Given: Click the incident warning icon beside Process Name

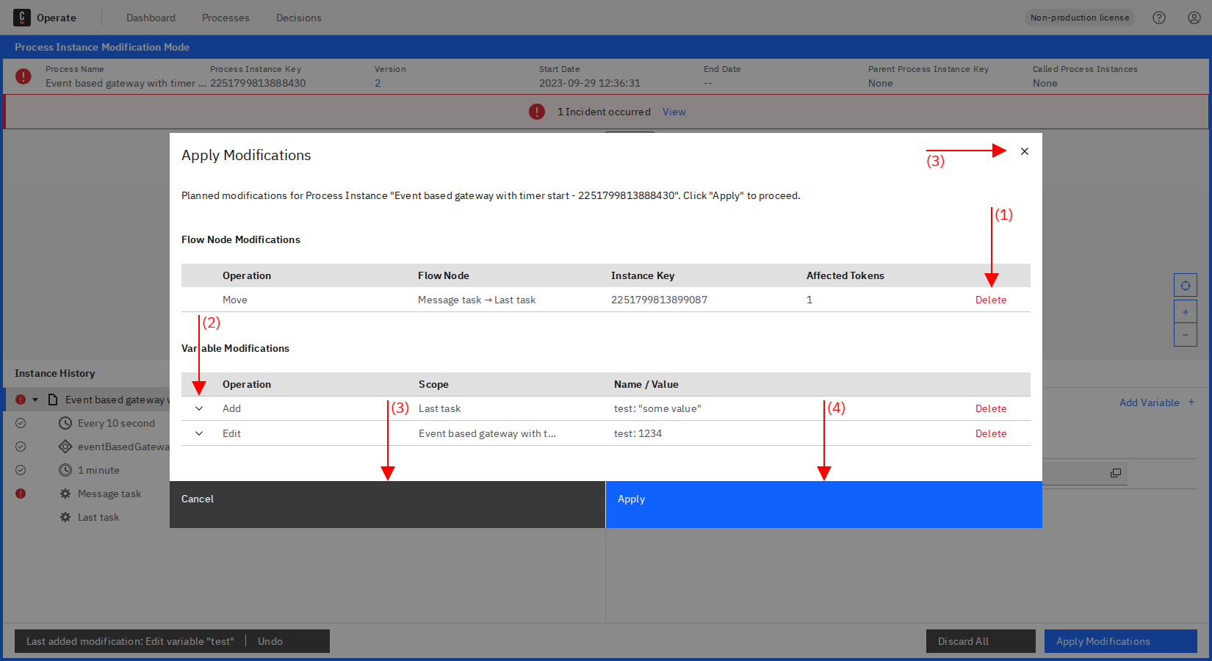Looking at the screenshot, I should pos(23,76).
